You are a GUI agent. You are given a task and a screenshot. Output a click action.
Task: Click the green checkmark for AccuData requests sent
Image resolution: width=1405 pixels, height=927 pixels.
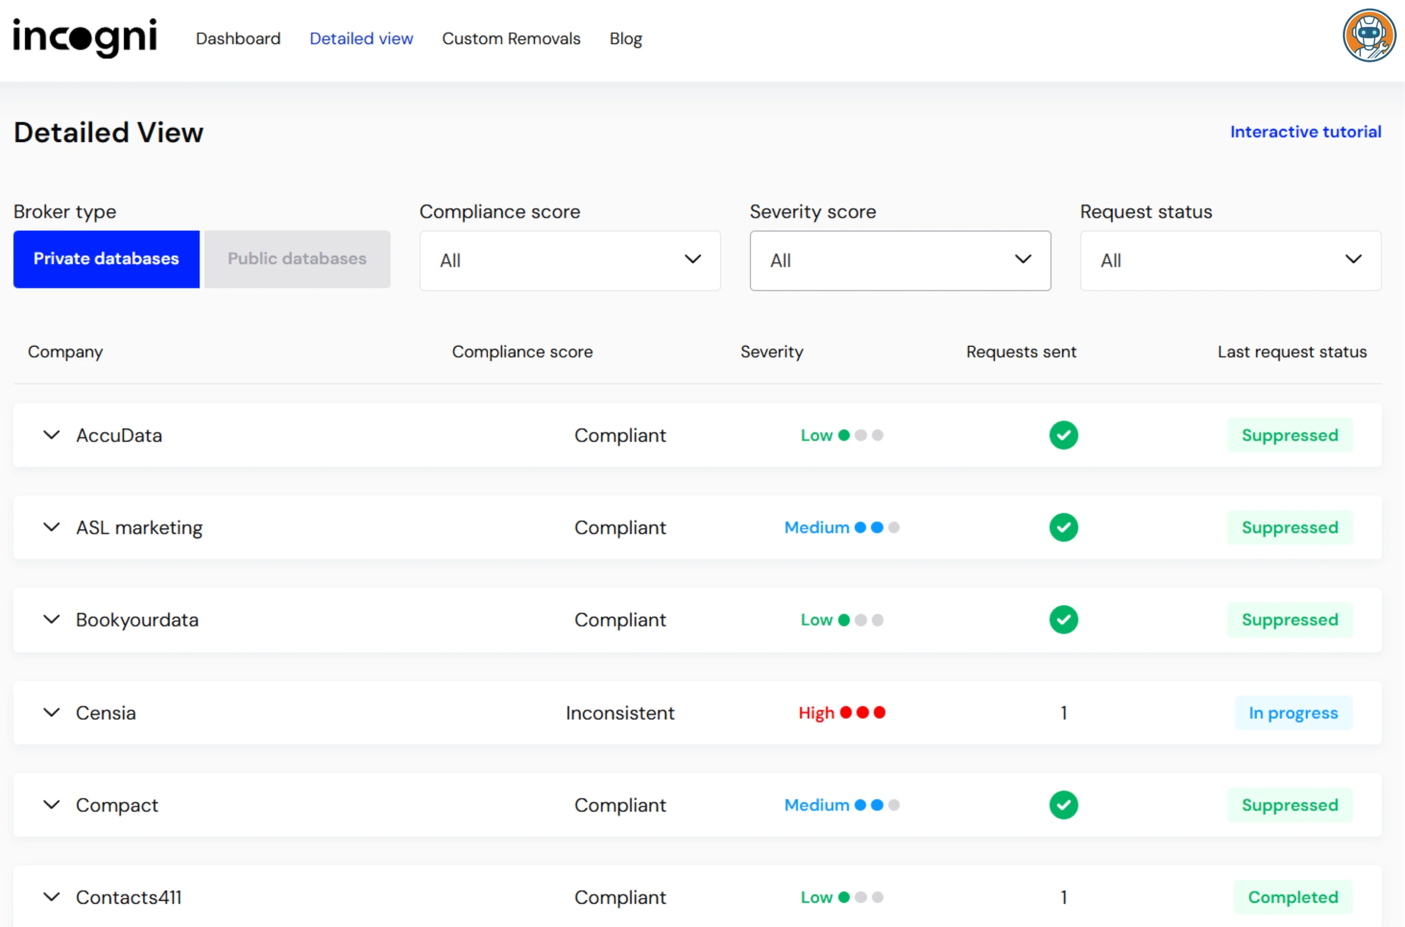pyautogui.click(x=1063, y=435)
